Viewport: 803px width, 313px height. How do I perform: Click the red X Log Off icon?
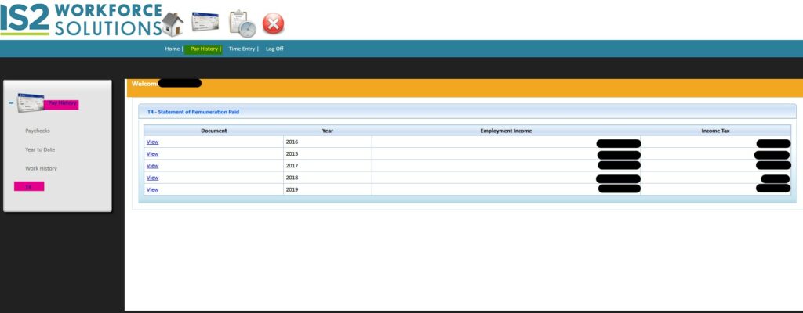(x=273, y=23)
